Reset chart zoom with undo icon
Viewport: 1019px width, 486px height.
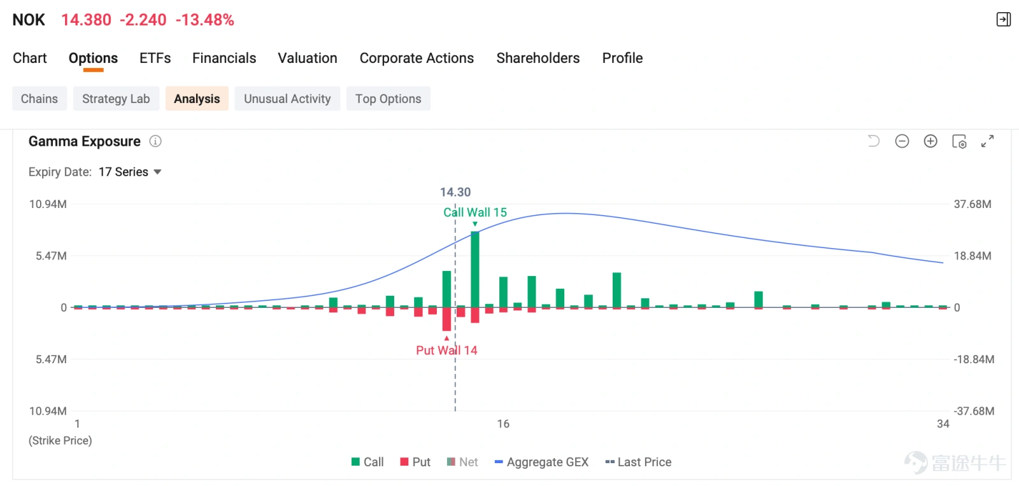(x=874, y=141)
